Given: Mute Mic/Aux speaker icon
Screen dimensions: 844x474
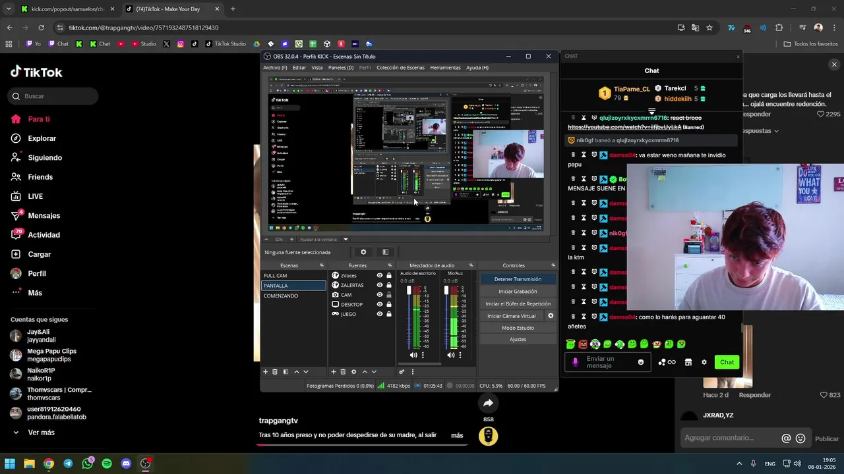Looking at the screenshot, I should [451, 355].
